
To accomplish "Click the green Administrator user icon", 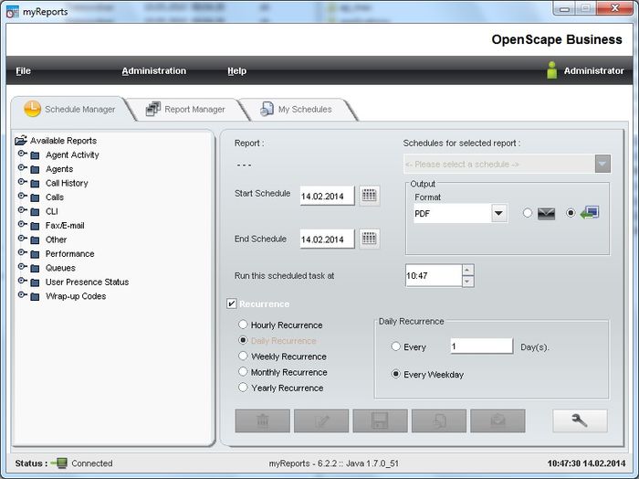I will coord(551,70).
